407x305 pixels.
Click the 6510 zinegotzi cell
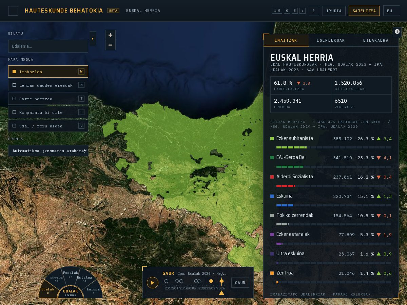click(x=361, y=103)
